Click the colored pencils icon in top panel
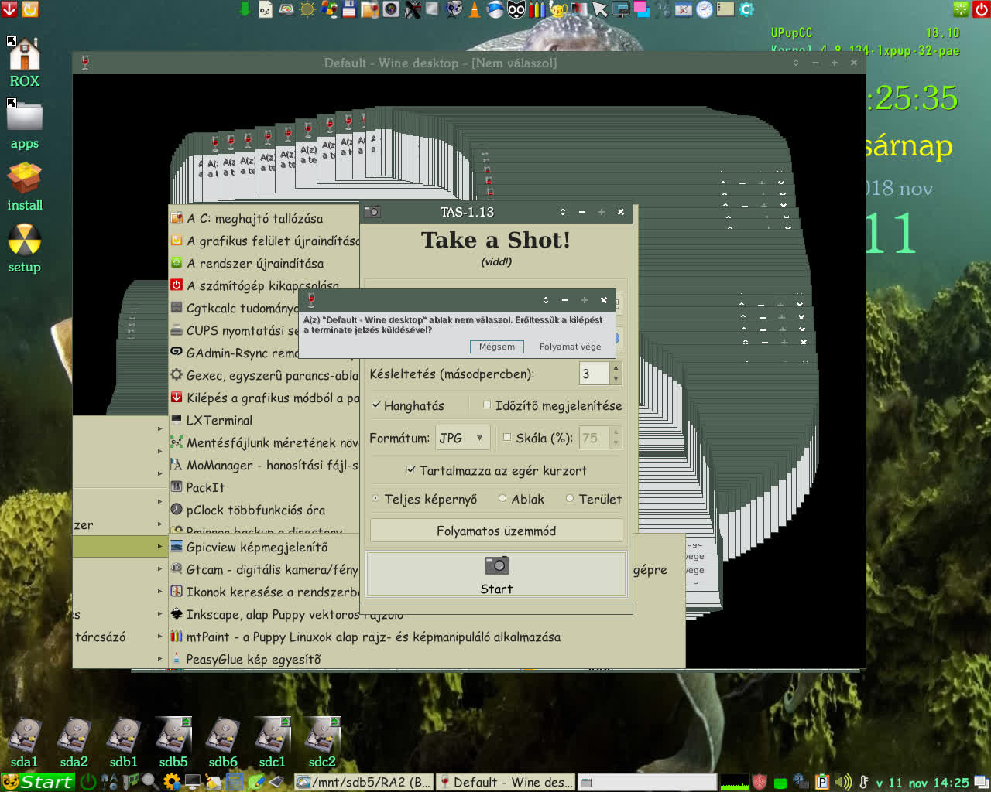Viewport: 991px width, 792px height. (x=537, y=9)
